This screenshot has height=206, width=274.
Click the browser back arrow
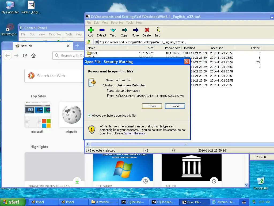click(x=7, y=56)
